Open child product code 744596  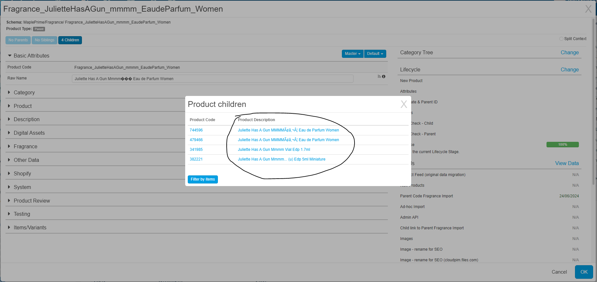[x=196, y=130]
